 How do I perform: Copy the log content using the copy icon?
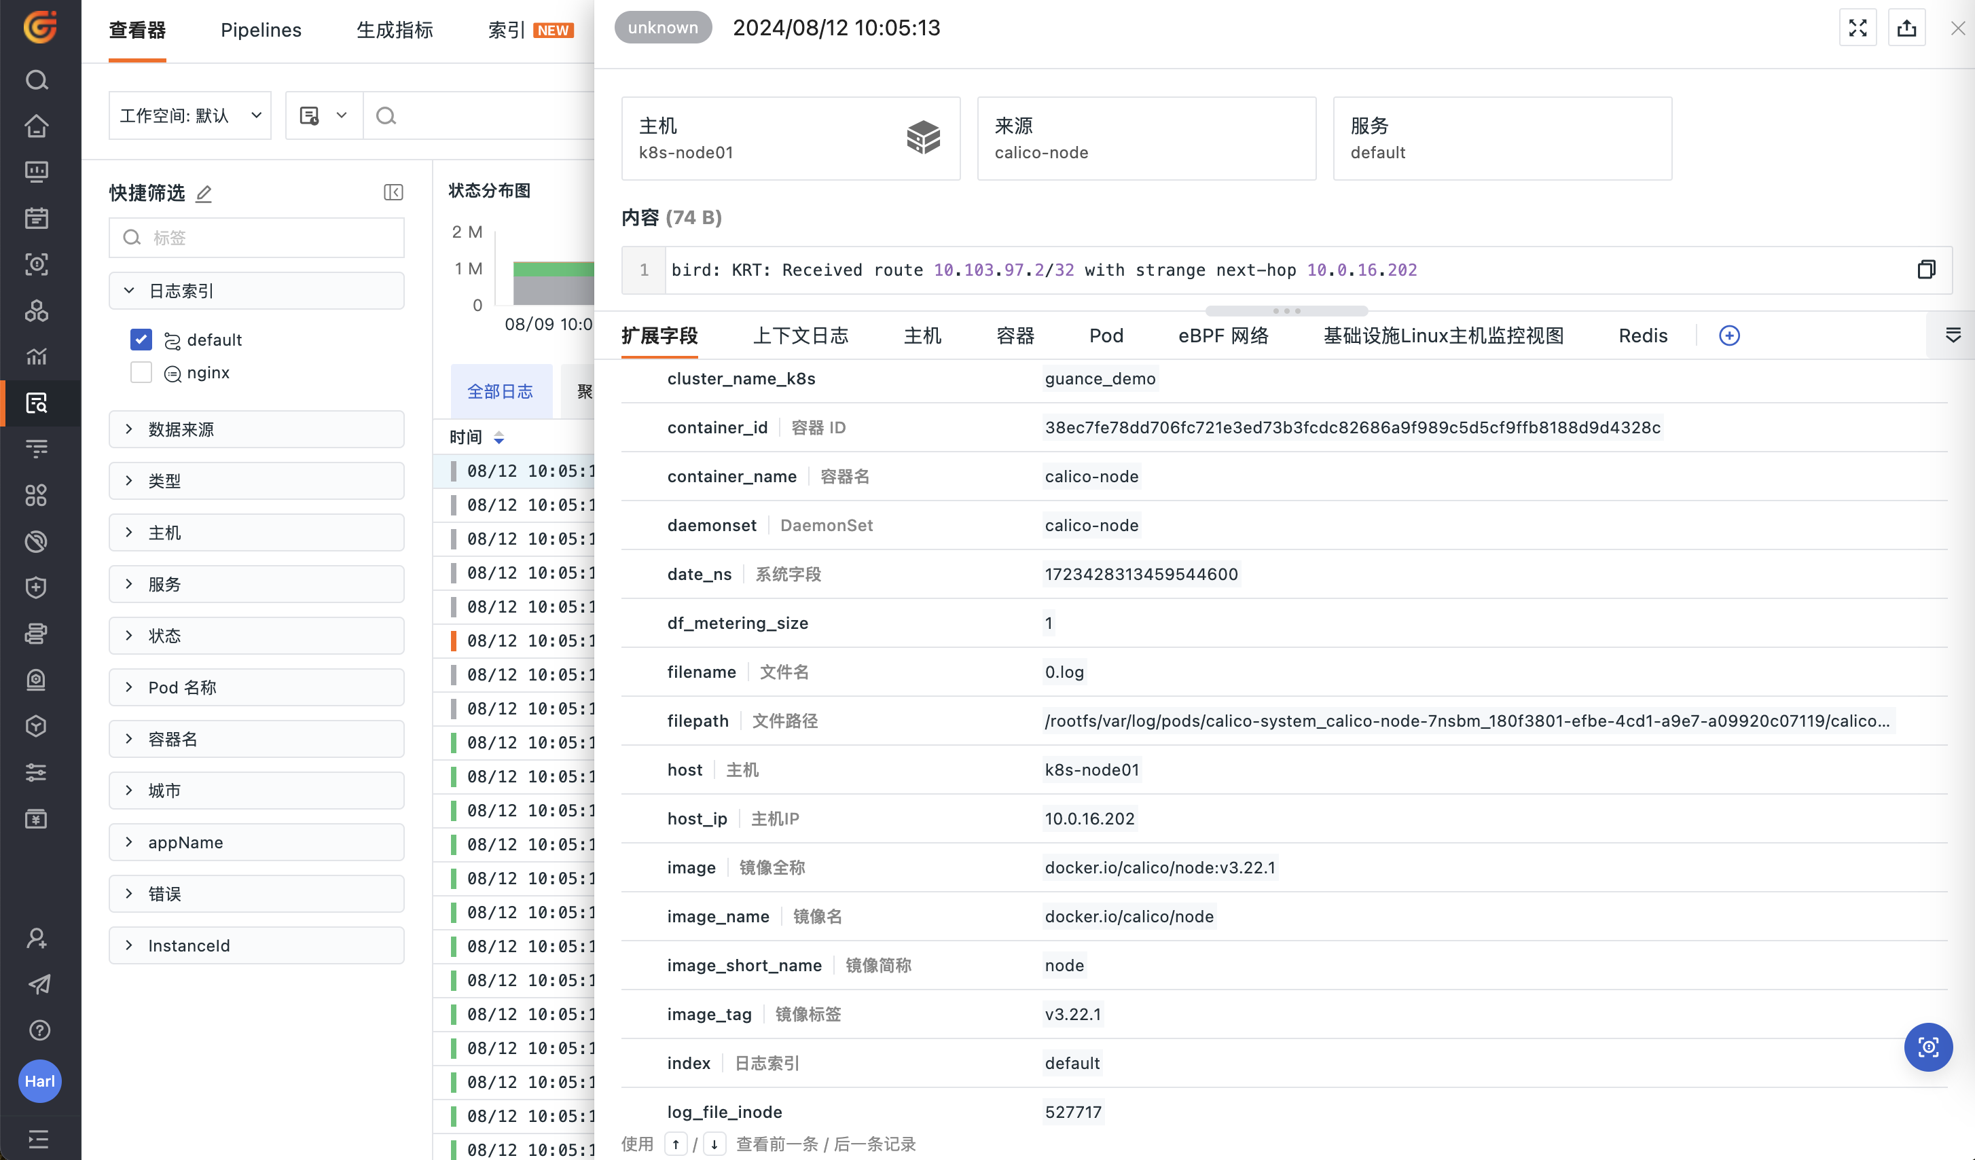tap(1926, 270)
